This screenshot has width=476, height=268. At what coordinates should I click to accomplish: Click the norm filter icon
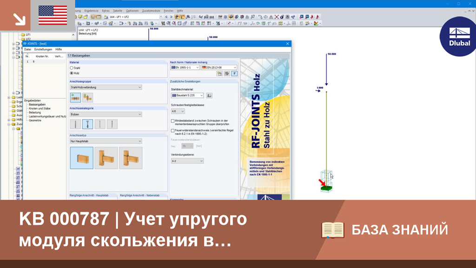click(234, 74)
